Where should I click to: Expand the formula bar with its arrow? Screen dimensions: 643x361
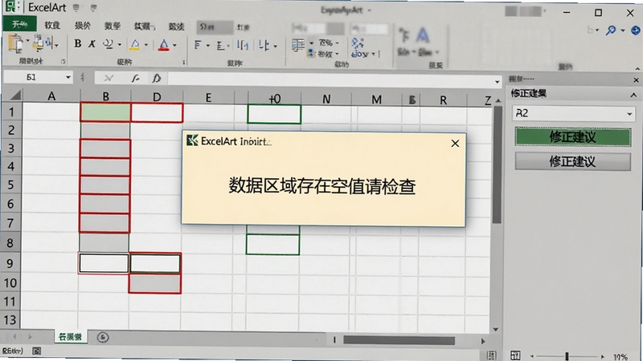pyautogui.click(x=497, y=82)
